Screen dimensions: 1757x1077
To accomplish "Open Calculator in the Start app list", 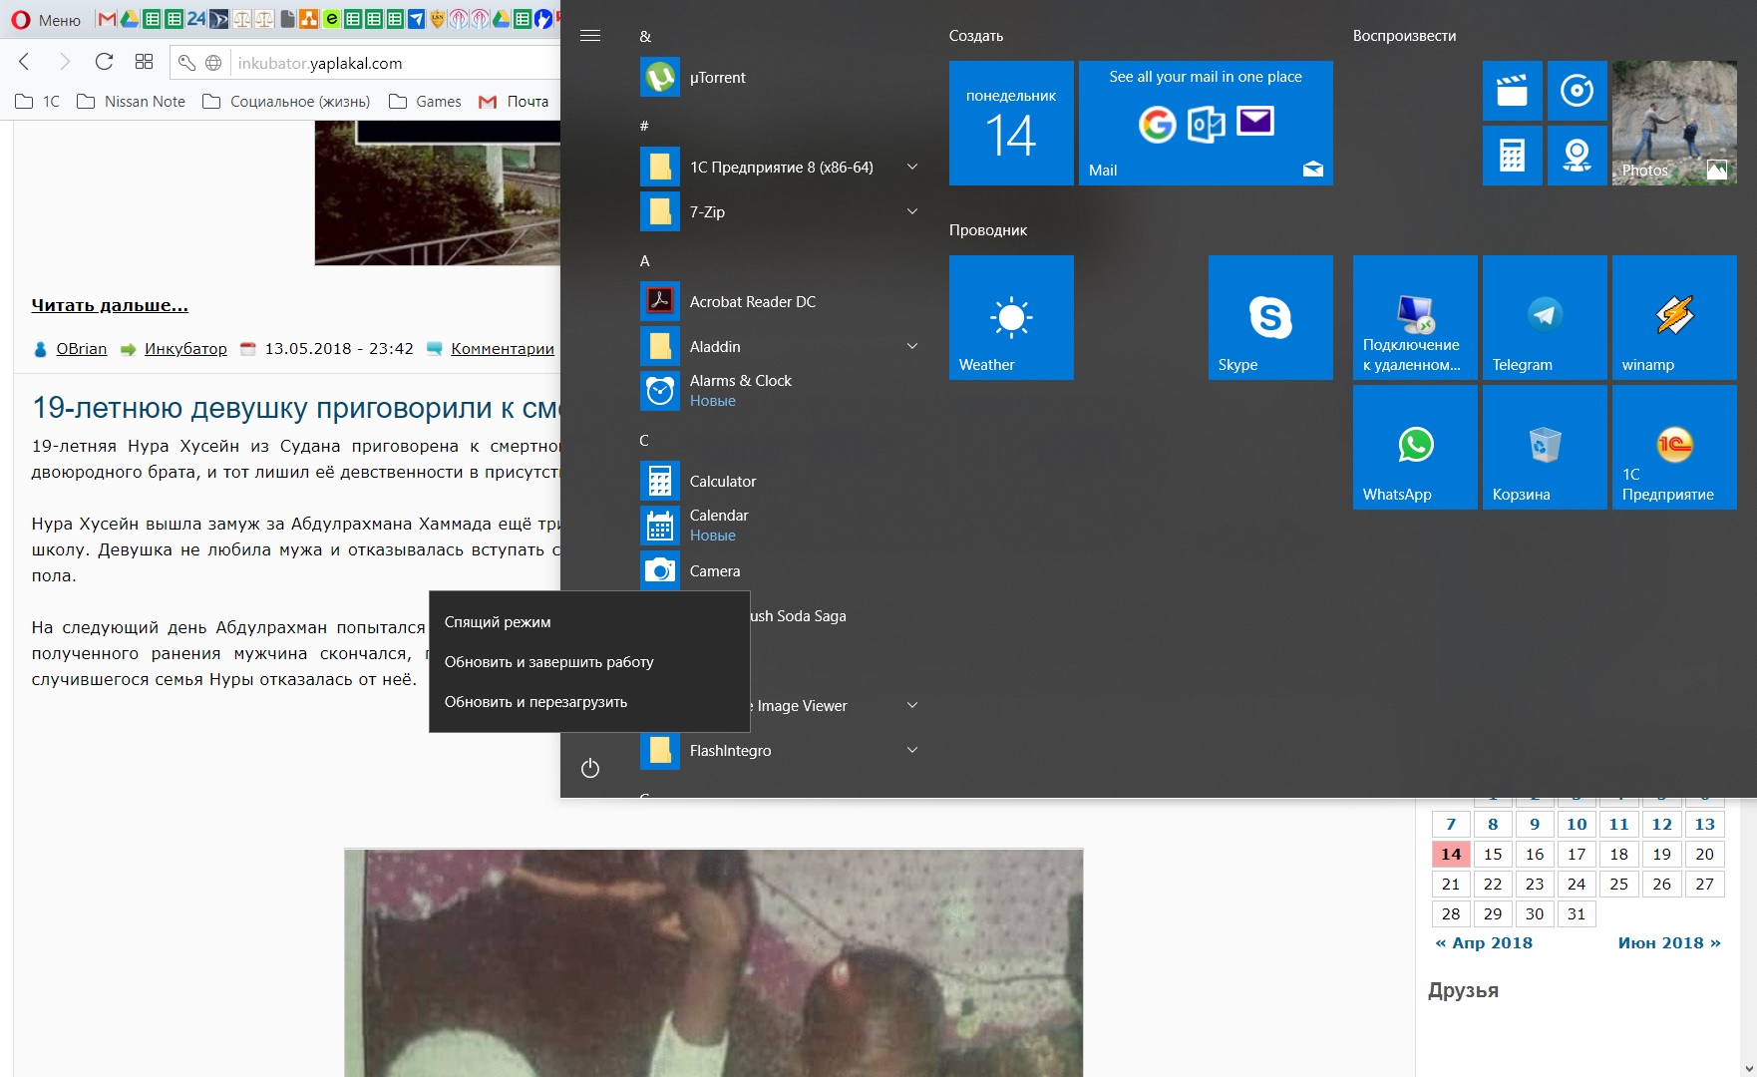I will pos(778,482).
